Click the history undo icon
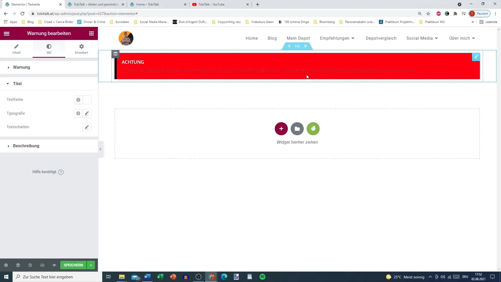501x282 pixels. point(30,265)
